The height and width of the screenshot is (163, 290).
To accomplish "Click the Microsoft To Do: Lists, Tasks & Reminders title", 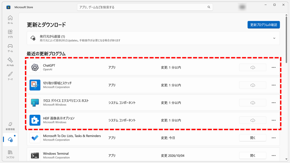I will point(72,136).
